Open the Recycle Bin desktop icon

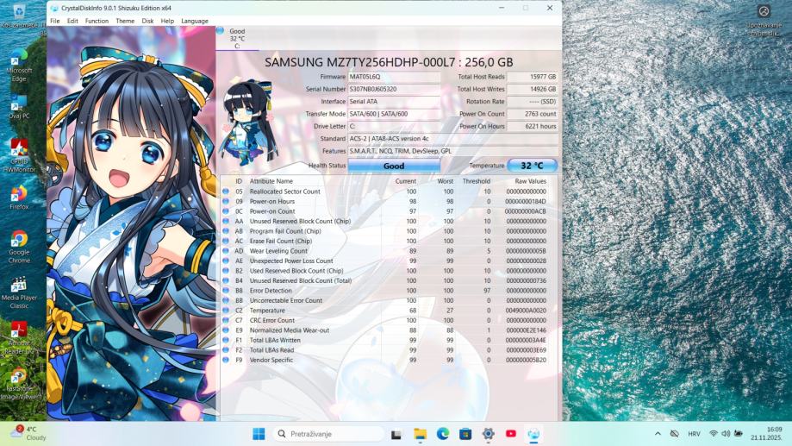pyautogui.click(x=19, y=16)
